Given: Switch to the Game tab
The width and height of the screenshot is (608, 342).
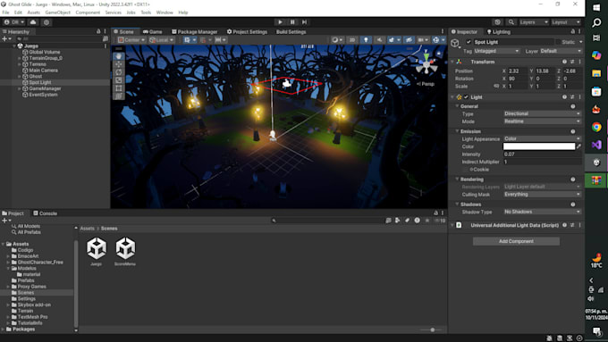Looking at the screenshot, I should click(153, 32).
